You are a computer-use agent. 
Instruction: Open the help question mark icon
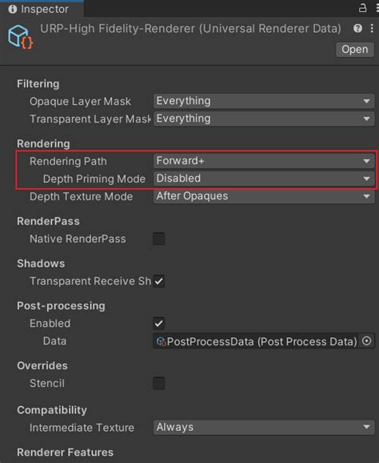[357, 28]
